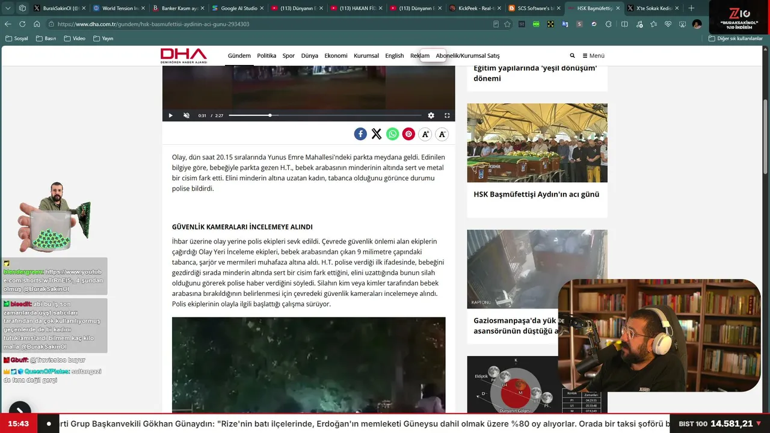
Task: Click the address bar URL
Action: pos(154,24)
